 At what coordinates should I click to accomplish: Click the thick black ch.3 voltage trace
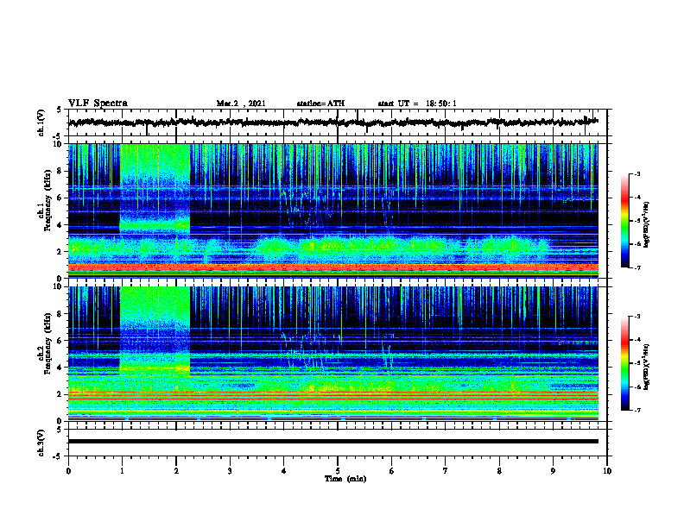333,442
